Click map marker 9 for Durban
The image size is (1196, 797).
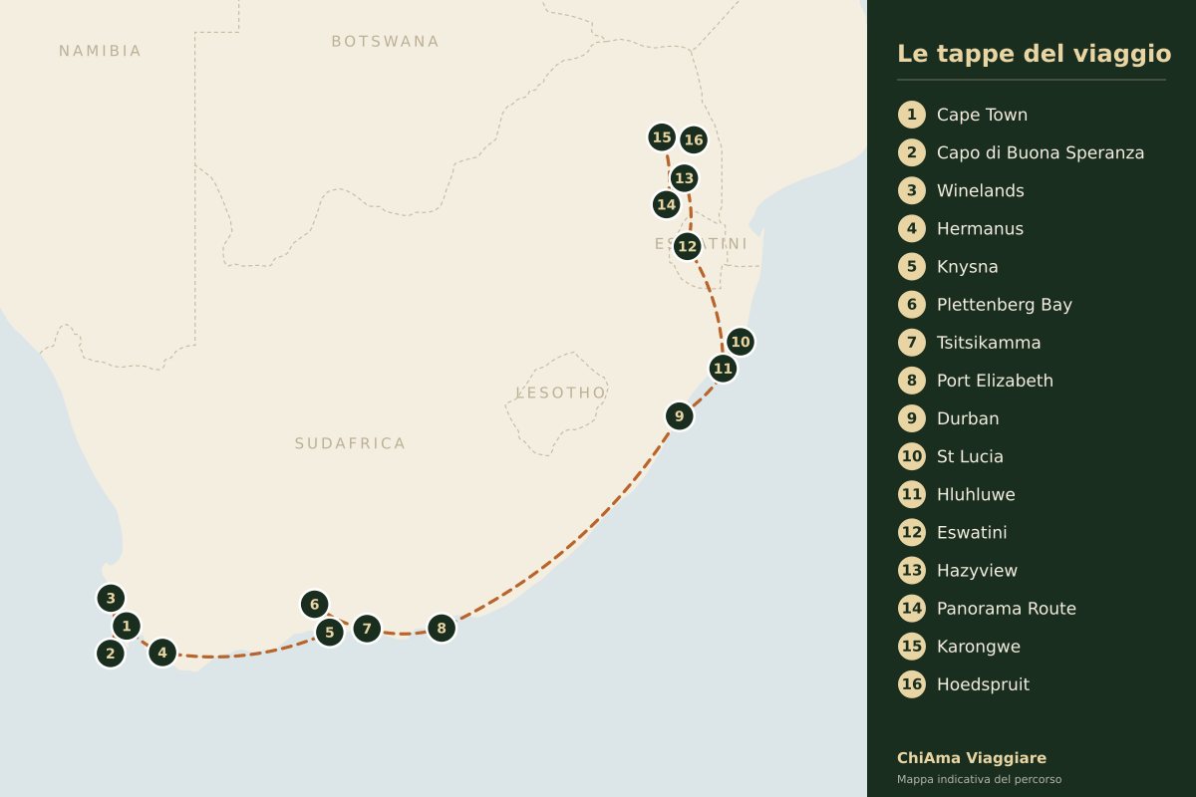click(679, 416)
